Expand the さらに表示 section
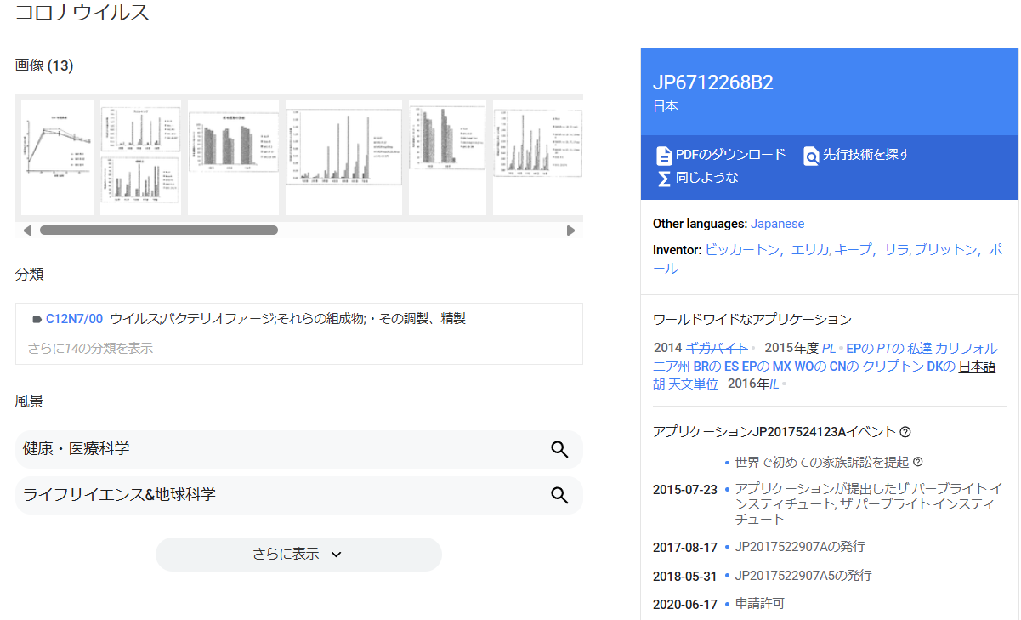 click(298, 555)
